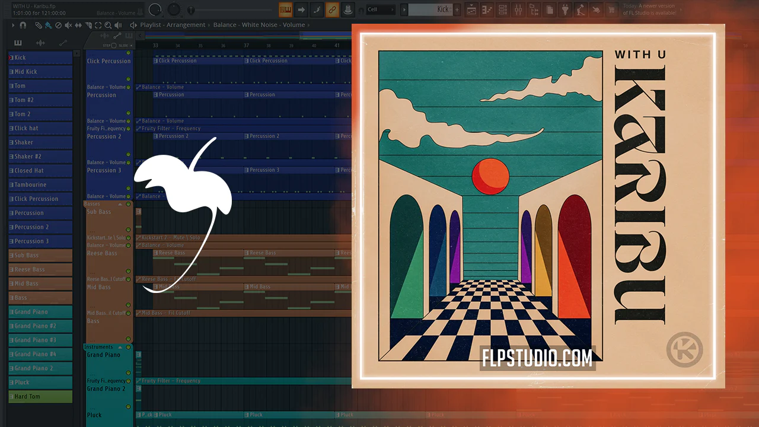Select the Paint brush tool
The width and height of the screenshot is (759, 427).
pos(48,26)
